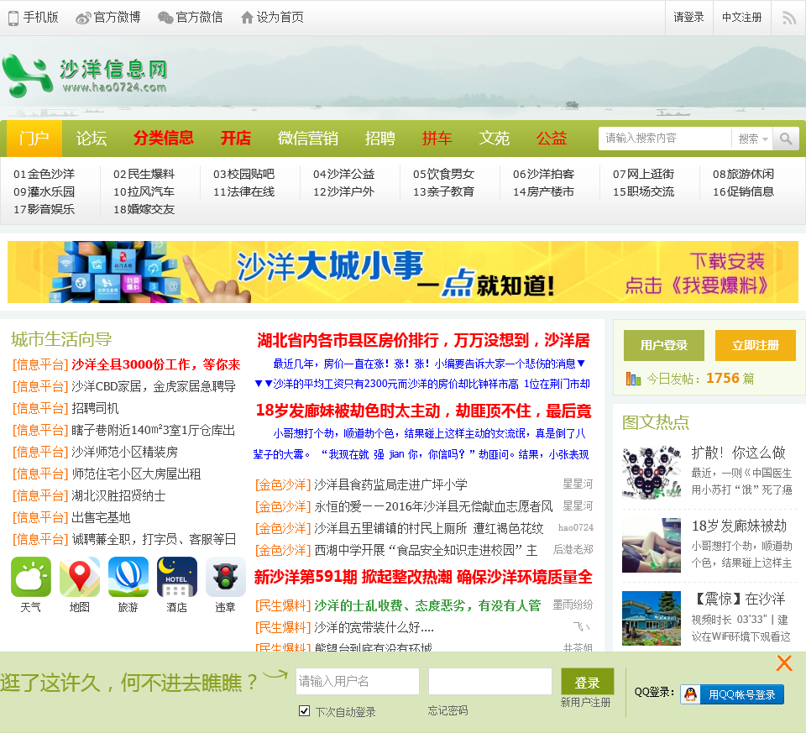The height and width of the screenshot is (733, 806).
Task: Open forum board 04沙洋公益
Action: [344, 175]
